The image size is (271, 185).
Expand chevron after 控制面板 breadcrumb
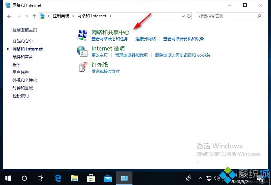(x=73, y=16)
